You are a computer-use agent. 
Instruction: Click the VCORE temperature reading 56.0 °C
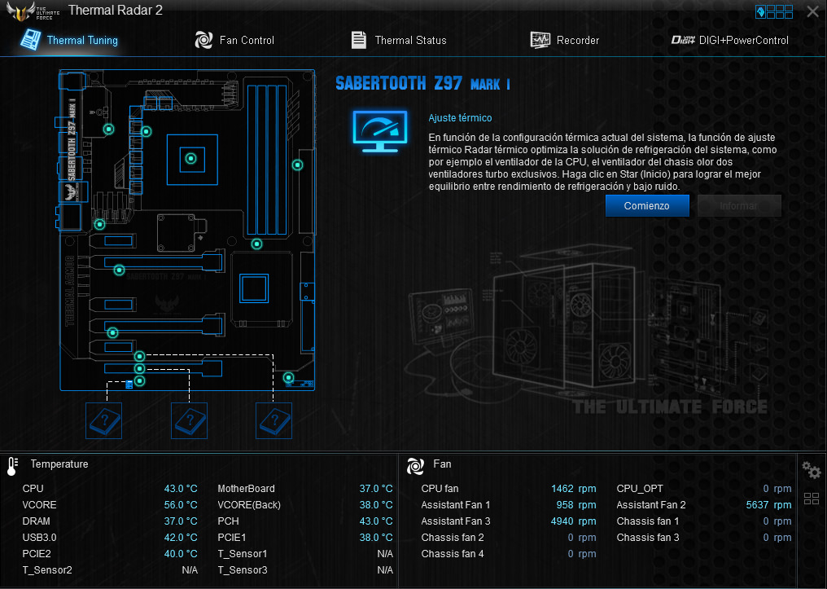pyautogui.click(x=181, y=505)
